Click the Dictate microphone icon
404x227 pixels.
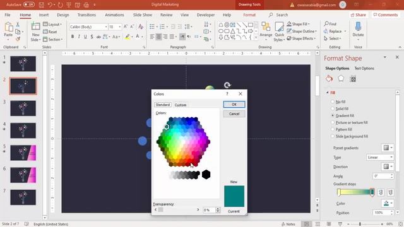(x=358, y=26)
